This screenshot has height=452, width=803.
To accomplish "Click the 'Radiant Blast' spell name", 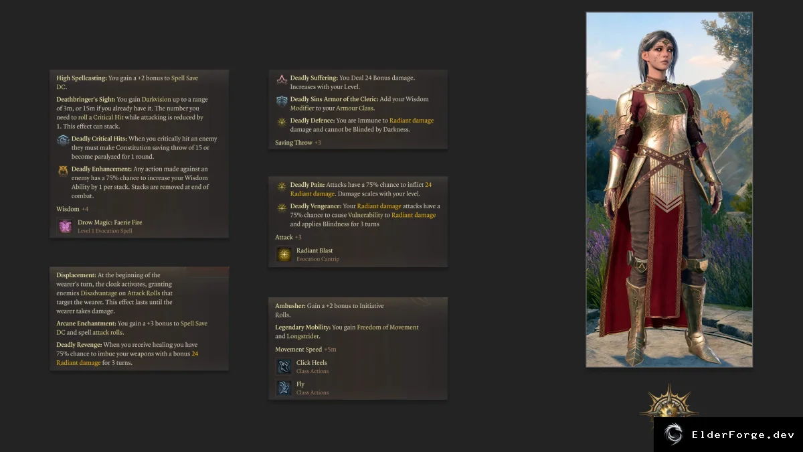I will tap(315, 250).
